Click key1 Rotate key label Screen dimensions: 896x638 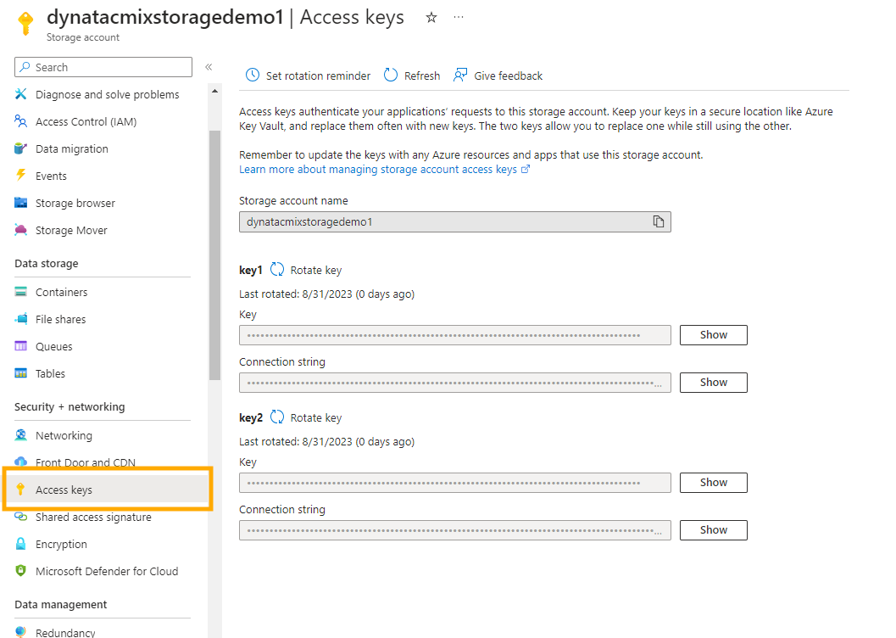[316, 271]
